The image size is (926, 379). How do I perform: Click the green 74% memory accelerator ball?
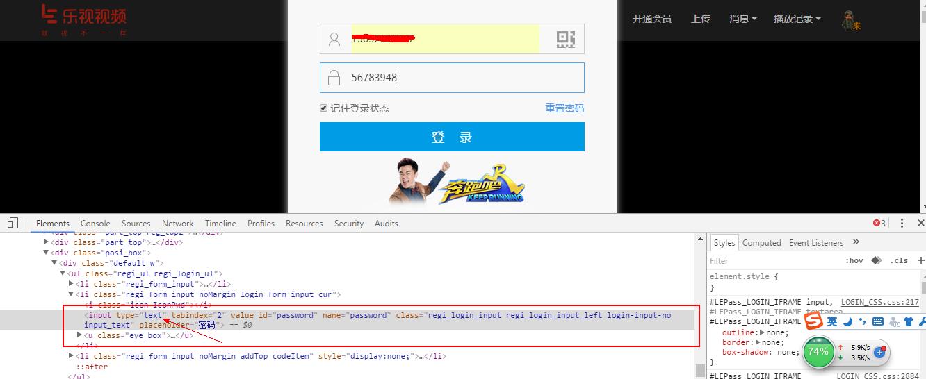click(818, 352)
